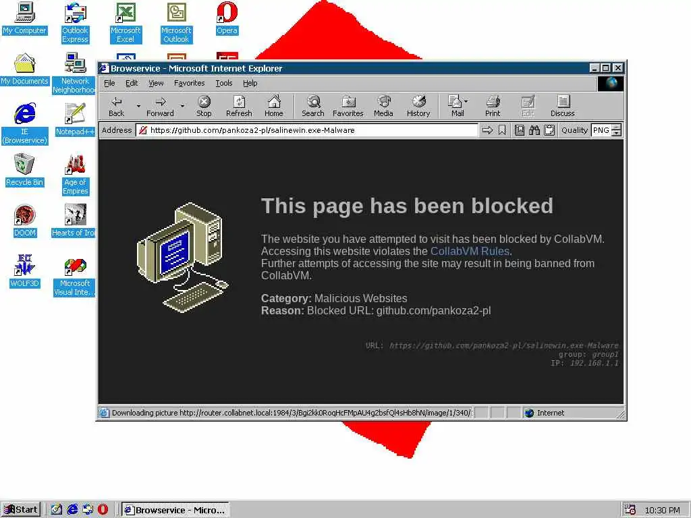Click the Quality PNG field
Screen dimensions: 691x518
[601, 130]
